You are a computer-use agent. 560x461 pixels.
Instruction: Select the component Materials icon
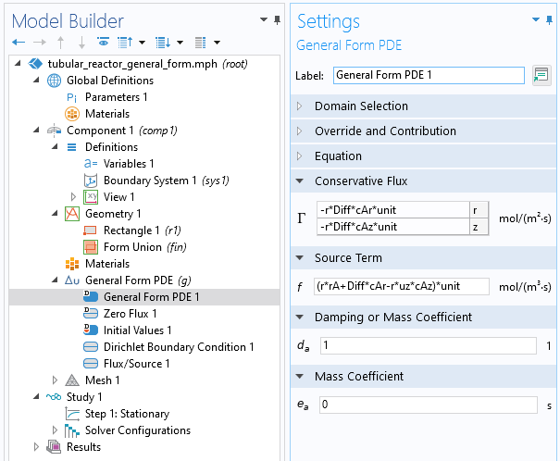click(72, 264)
